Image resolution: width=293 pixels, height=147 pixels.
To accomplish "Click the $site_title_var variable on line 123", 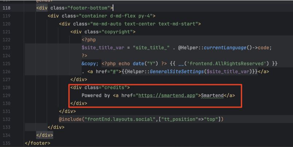I will (x=103, y=48).
